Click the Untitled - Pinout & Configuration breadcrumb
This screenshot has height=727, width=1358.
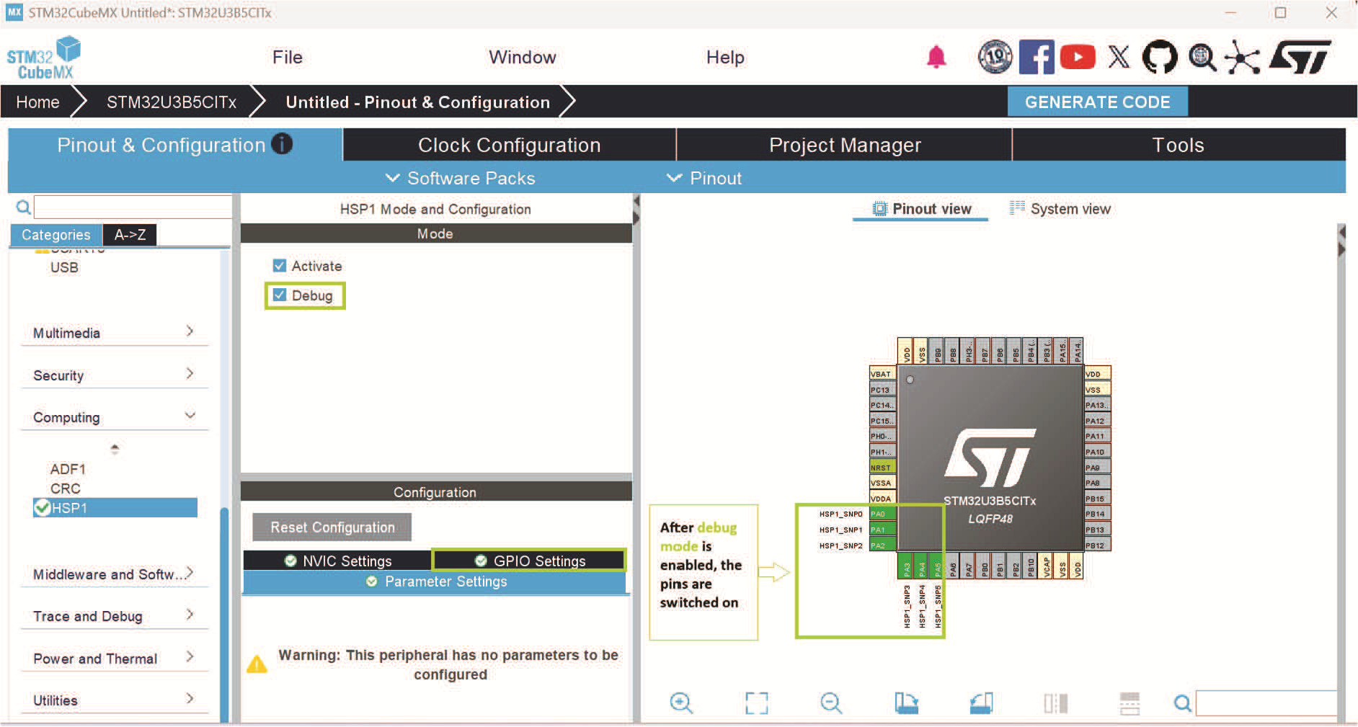point(417,102)
